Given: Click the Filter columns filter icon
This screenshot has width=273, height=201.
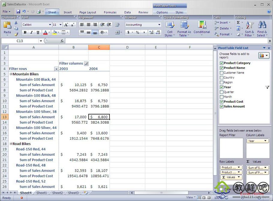Looking at the screenshot, I should (x=86, y=64).
